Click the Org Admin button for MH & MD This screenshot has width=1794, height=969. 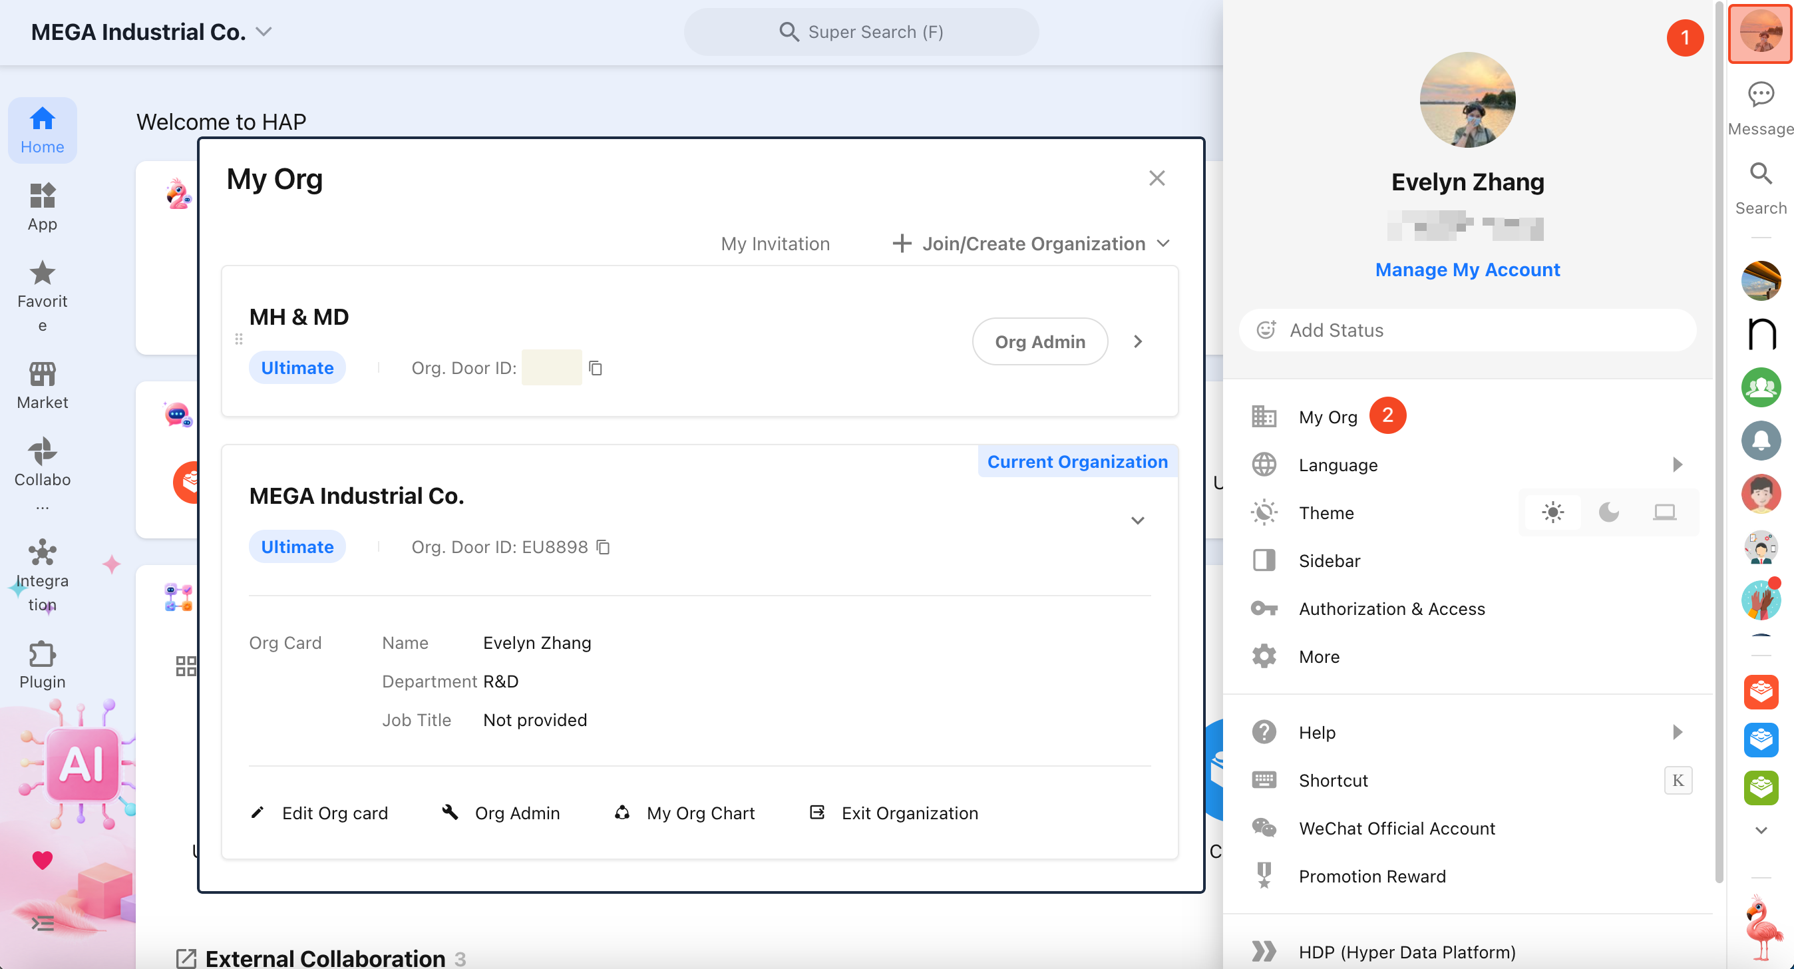click(1040, 341)
